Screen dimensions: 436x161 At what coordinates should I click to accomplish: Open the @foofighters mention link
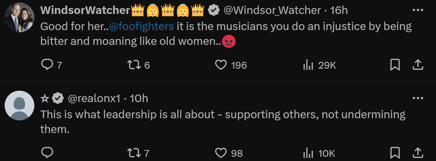point(141,26)
